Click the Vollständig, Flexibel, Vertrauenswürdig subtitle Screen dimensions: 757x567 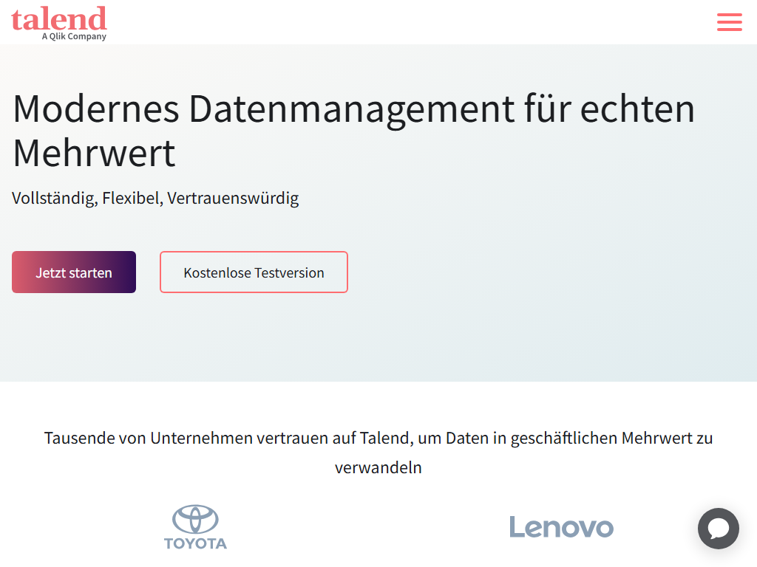(x=155, y=198)
